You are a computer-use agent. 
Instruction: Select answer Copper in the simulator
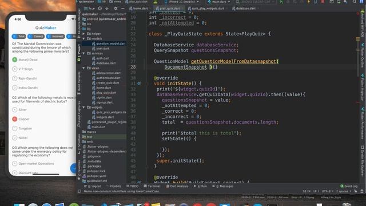coord(21,119)
